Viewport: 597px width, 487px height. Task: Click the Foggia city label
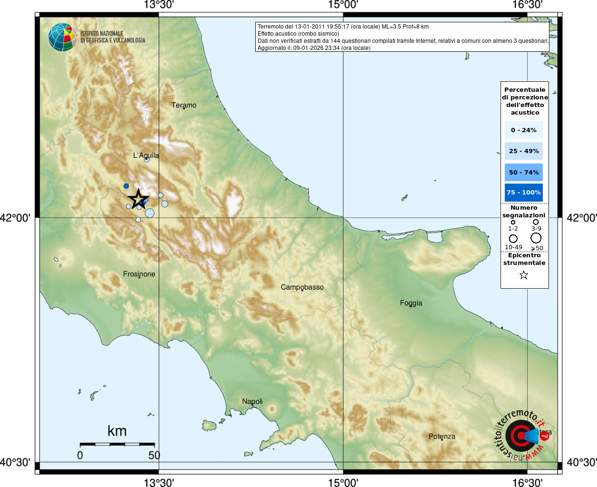coord(411,303)
